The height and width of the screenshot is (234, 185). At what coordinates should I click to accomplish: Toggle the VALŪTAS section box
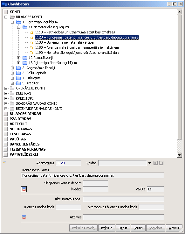(6, 139)
